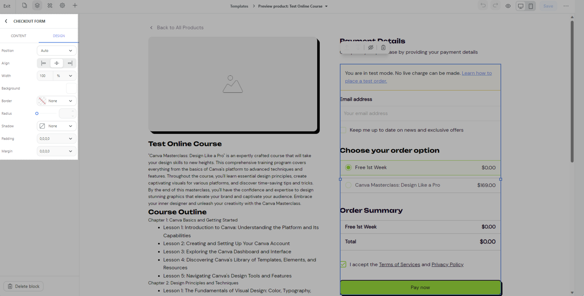The image size is (584, 296).
Task: Switch to the CONTENT tab
Action: (x=19, y=36)
